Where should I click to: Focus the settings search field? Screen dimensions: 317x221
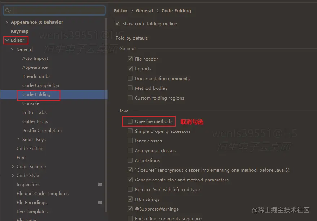point(54,10)
